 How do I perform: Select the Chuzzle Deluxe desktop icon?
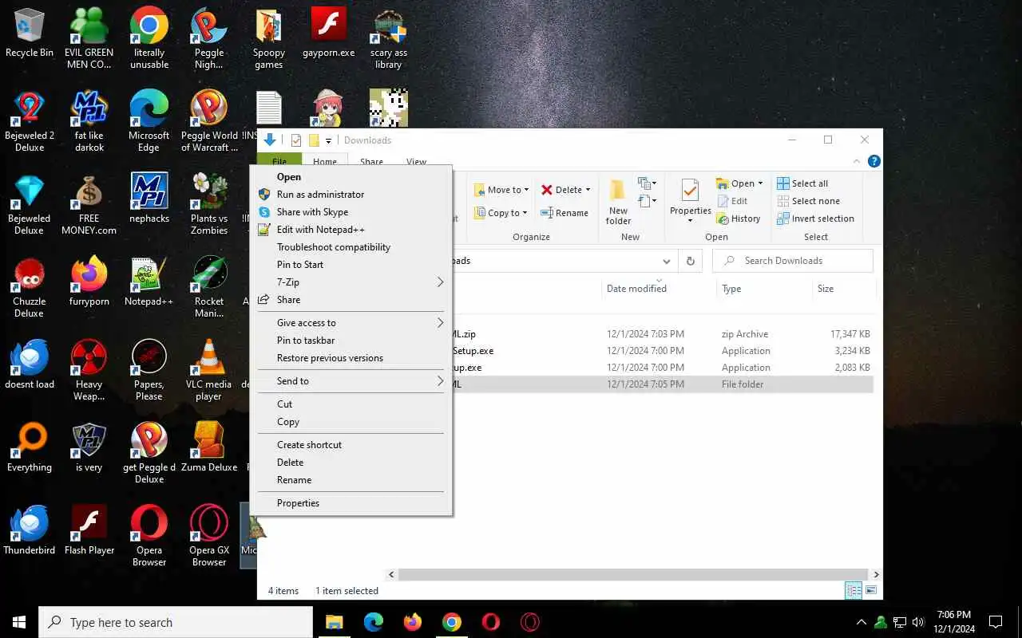pyautogui.click(x=30, y=288)
